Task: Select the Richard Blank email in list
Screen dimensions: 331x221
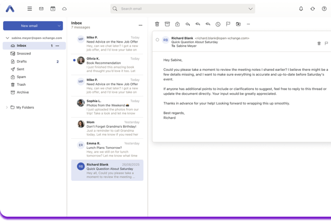Action: click(x=108, y=170)
